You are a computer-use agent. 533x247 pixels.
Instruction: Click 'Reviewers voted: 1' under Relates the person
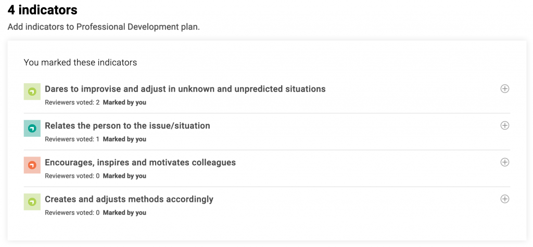tap(72, 139)
